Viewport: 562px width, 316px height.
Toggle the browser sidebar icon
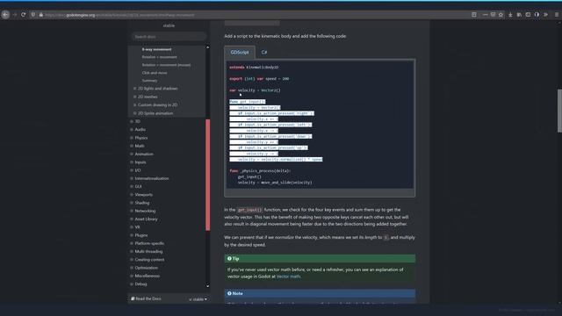pyautogui.click(x=528, y=15)
